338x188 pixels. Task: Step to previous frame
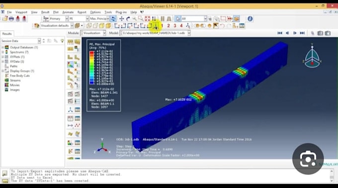(287, 33)
